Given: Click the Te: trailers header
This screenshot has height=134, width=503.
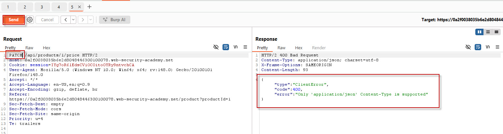Looking at the screenshot, I should pos(25,124).
